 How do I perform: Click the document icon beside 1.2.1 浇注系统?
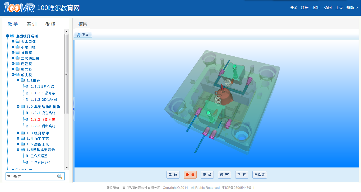pos(27,113)
